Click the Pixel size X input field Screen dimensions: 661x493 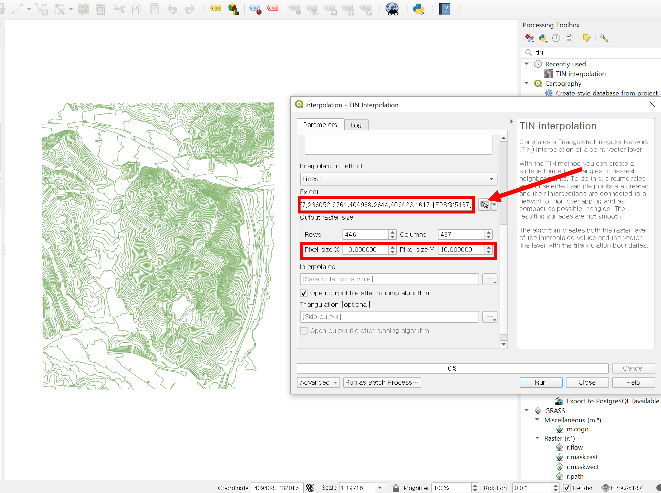[365, 250]
